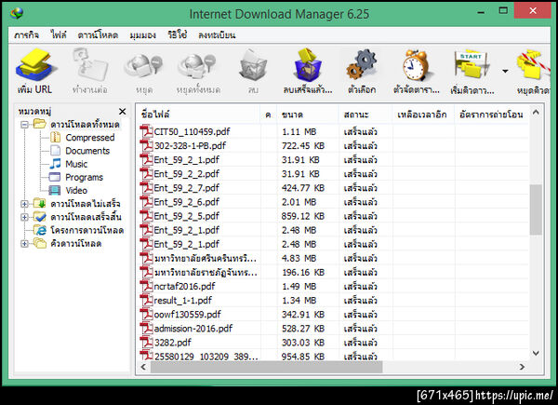
Task: Select the Ent_59_2_5.pdf file row
Action: click(x=333, y=216)
